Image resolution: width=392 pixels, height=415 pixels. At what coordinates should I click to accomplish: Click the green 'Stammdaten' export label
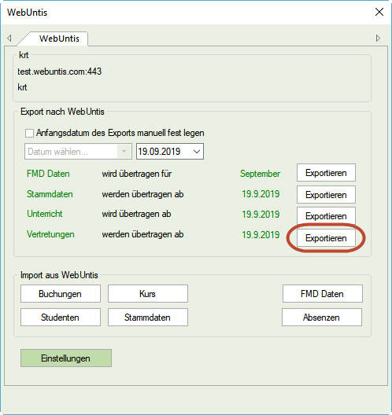click(x=50, y=194)
